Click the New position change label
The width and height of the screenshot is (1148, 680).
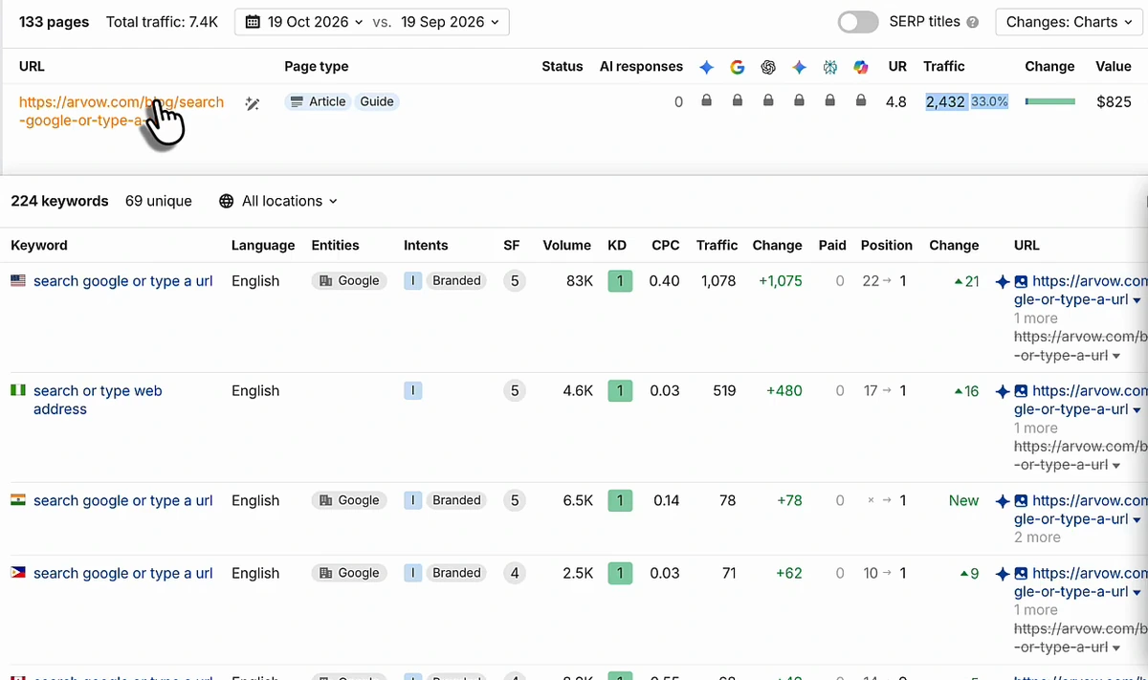963,500
